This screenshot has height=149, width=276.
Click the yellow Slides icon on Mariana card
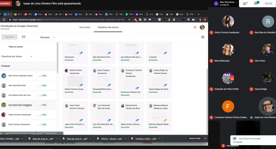(x=165, y=120)
